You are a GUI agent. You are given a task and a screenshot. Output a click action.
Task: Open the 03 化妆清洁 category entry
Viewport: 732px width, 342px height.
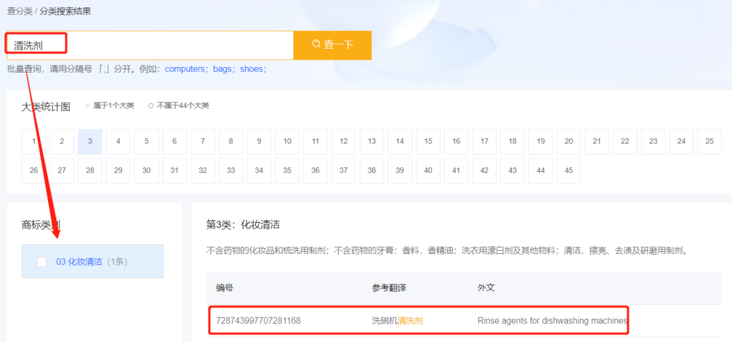[x=92, y=261]
